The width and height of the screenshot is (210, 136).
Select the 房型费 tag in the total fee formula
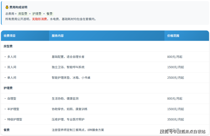tap(23, 14)
